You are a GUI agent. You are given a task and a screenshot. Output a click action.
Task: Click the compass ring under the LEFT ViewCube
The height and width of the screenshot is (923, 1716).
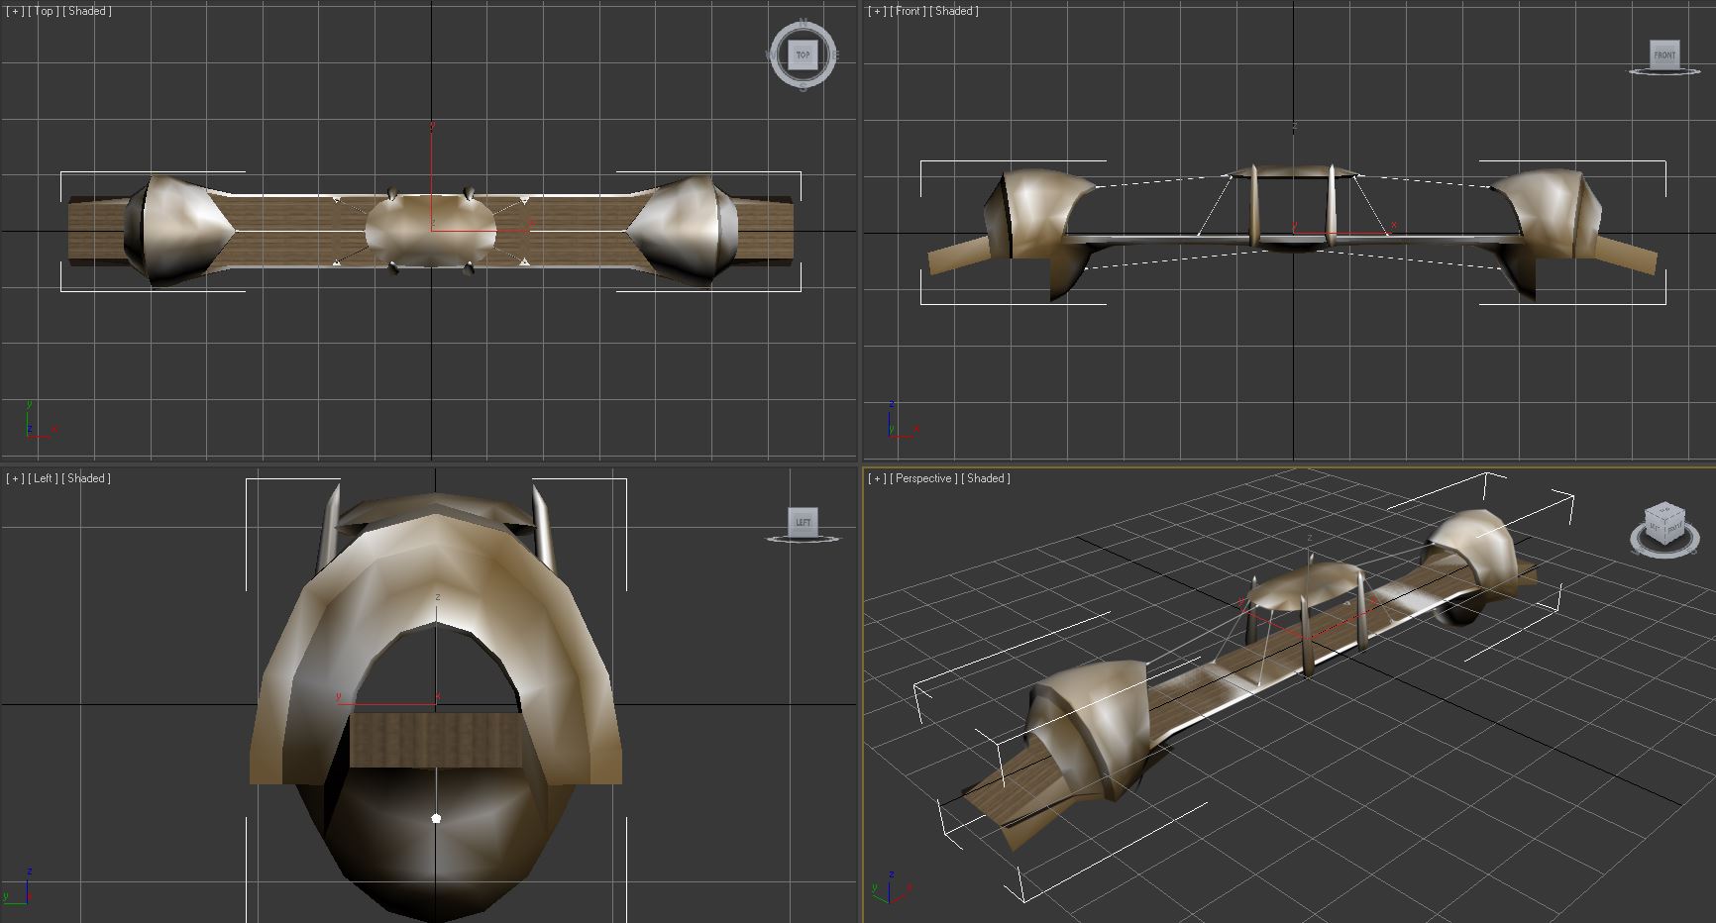[x=804, y=538]
